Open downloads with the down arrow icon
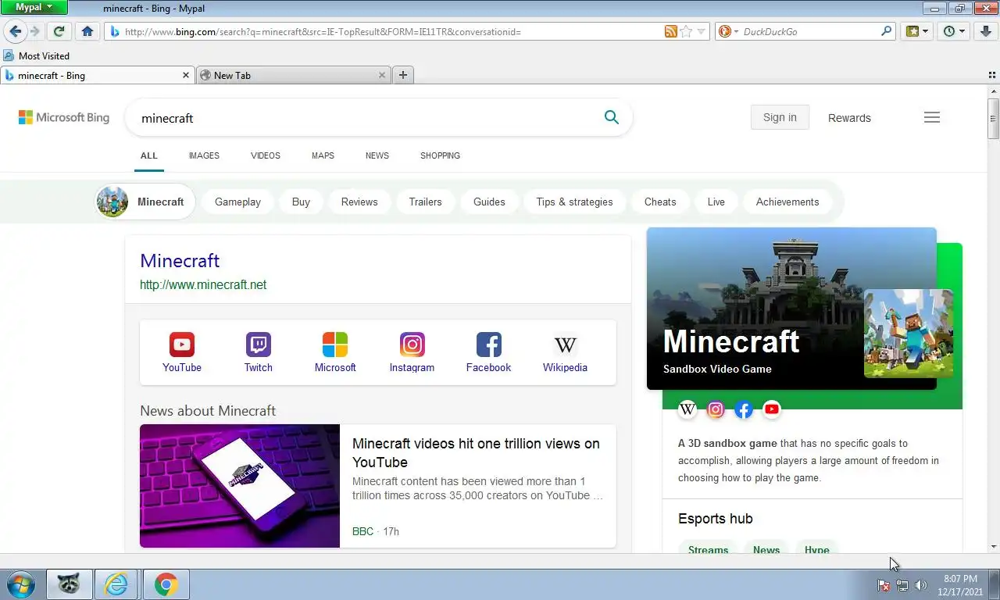This screenshot has height=600, width=1000. tap(985, 31)
